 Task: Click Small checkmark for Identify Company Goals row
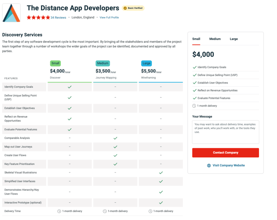click(x=70, y=87)
